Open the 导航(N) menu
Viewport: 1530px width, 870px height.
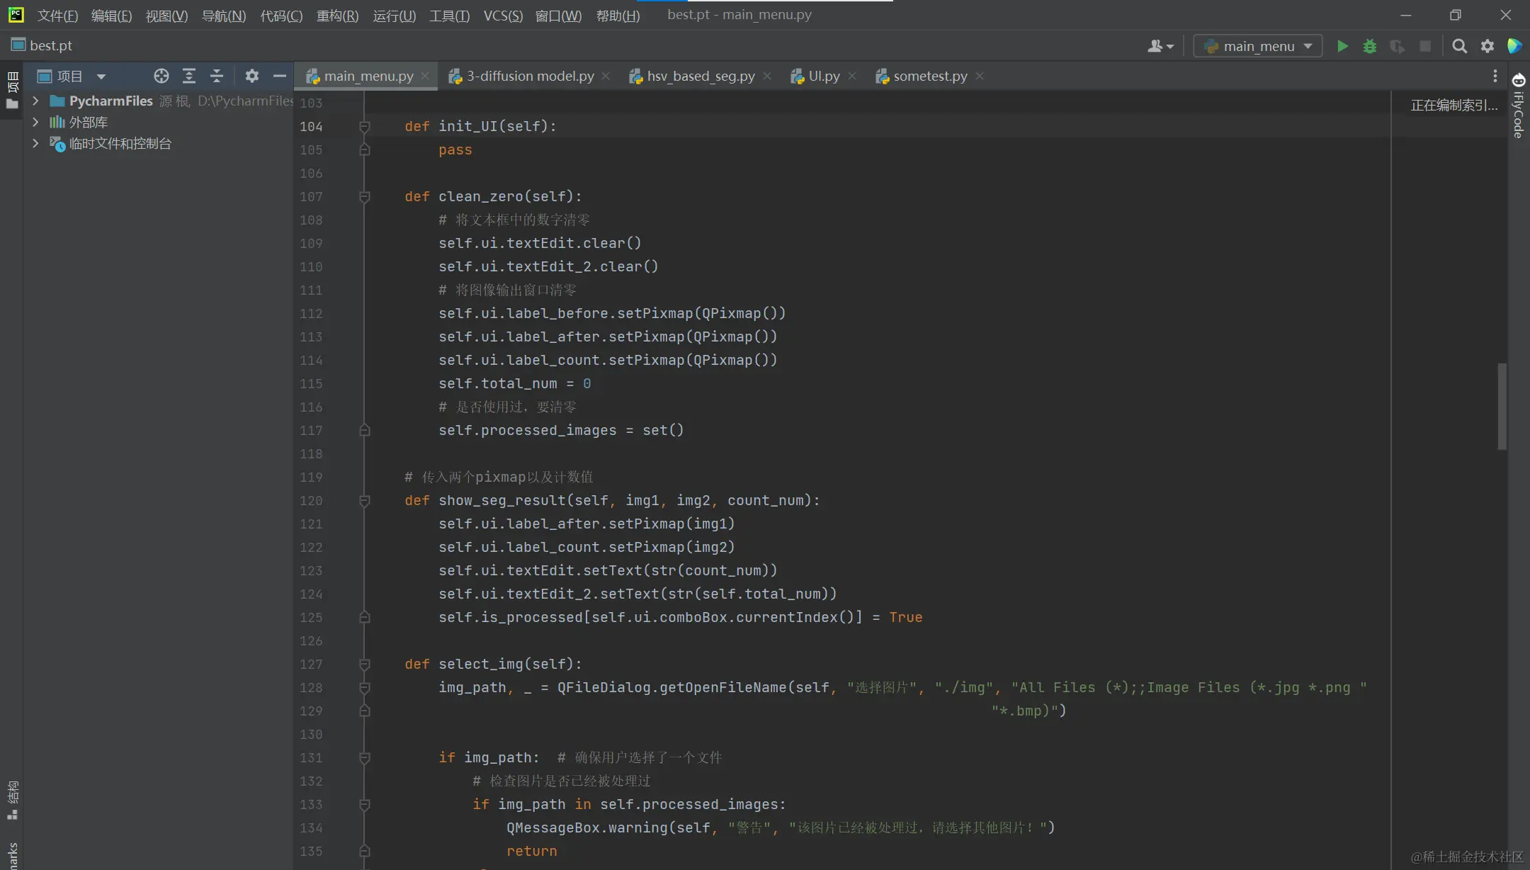(224, 15)
